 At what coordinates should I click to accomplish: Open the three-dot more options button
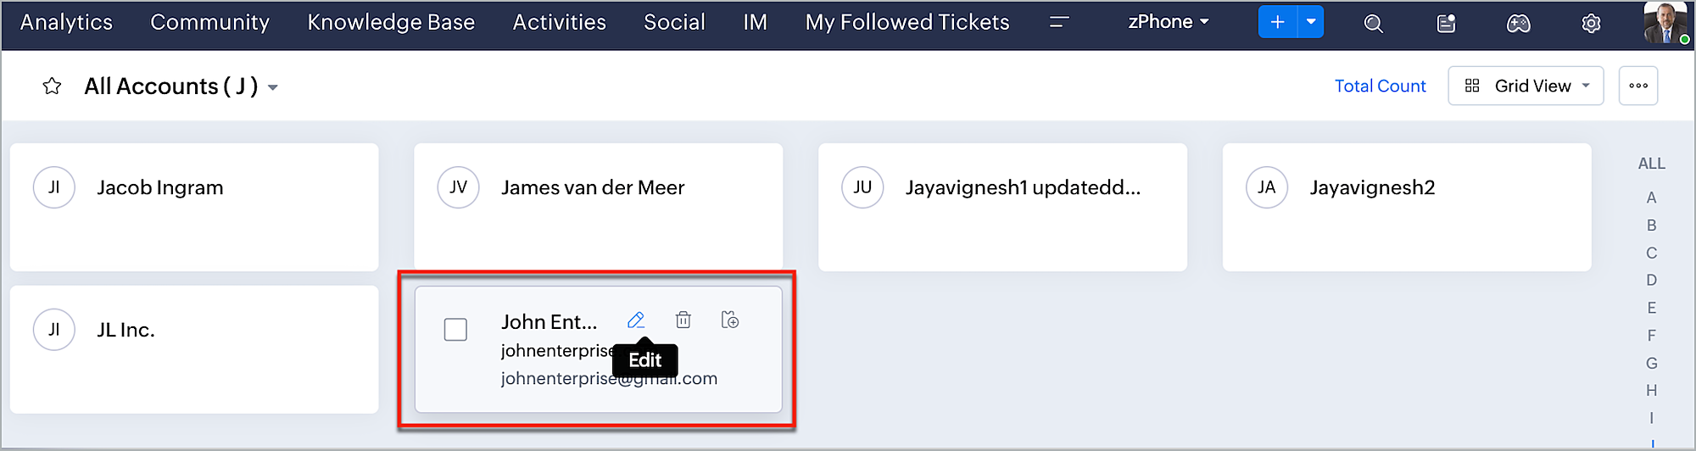[x=1638, y=86]
